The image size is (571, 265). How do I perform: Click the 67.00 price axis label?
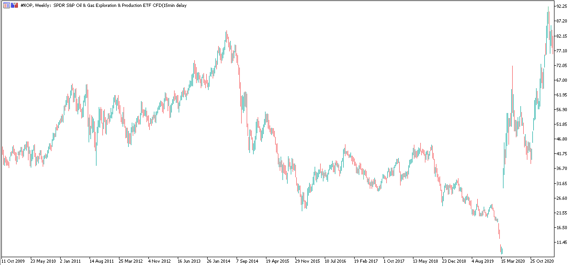coord(562,80)
